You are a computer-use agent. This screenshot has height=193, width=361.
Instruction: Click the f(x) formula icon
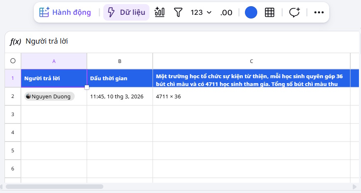[15, 41]
